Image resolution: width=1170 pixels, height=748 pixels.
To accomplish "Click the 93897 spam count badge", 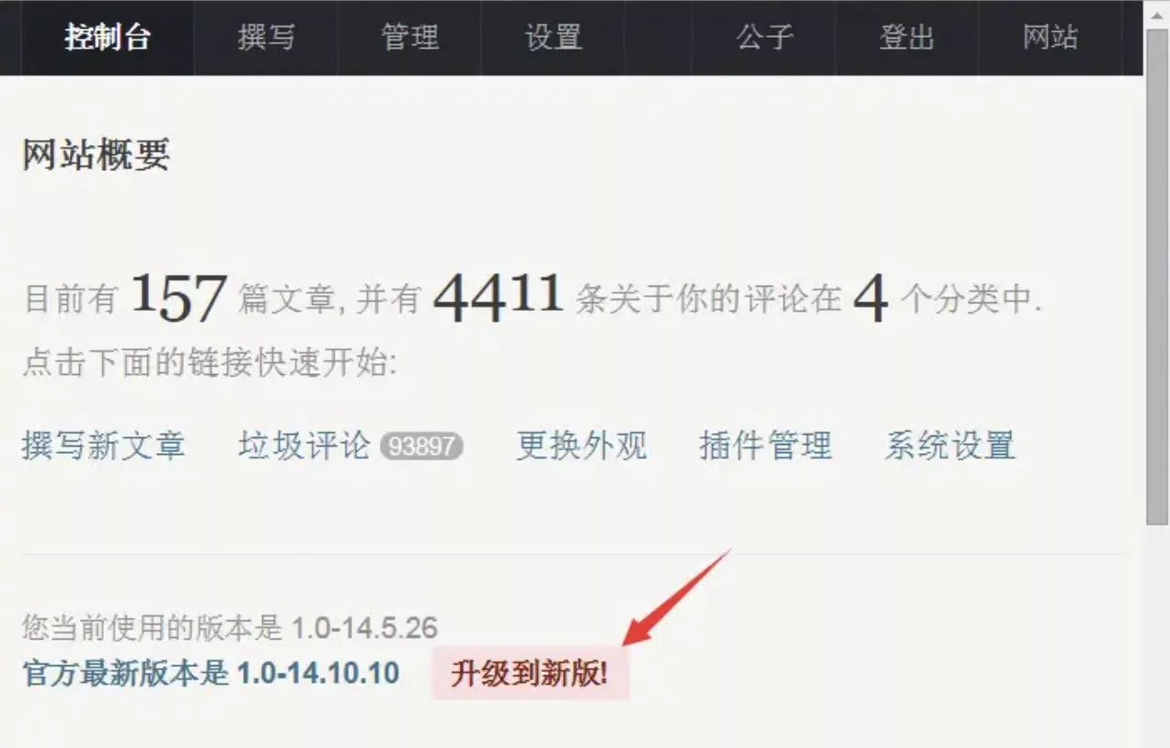I will tap(421, 447).
